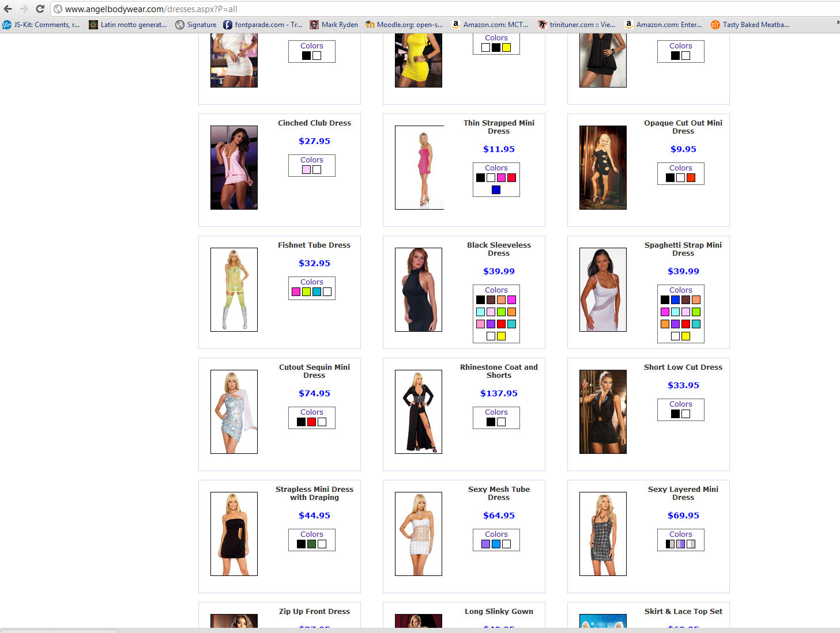The width and height of the screenshot is (840, 633).
Task: Click the $44.95 Strapless Mini Dress price
Action: 315,516
